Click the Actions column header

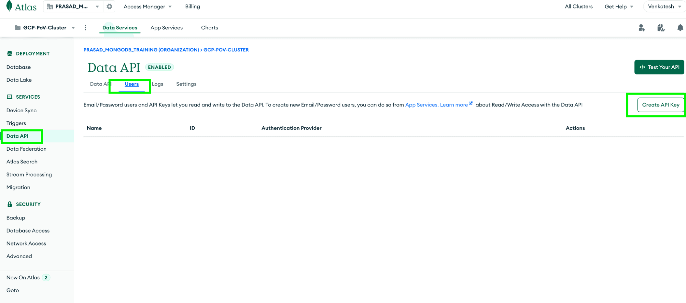575,128
